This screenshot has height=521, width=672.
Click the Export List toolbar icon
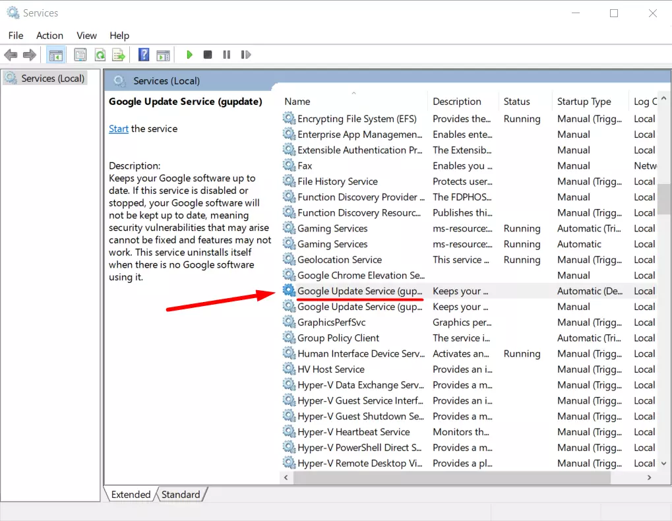click(119, 55)
